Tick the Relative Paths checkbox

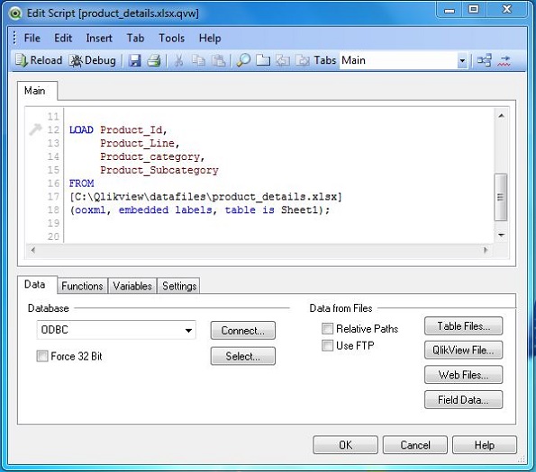pyautogui.click(x=327, y=329)
